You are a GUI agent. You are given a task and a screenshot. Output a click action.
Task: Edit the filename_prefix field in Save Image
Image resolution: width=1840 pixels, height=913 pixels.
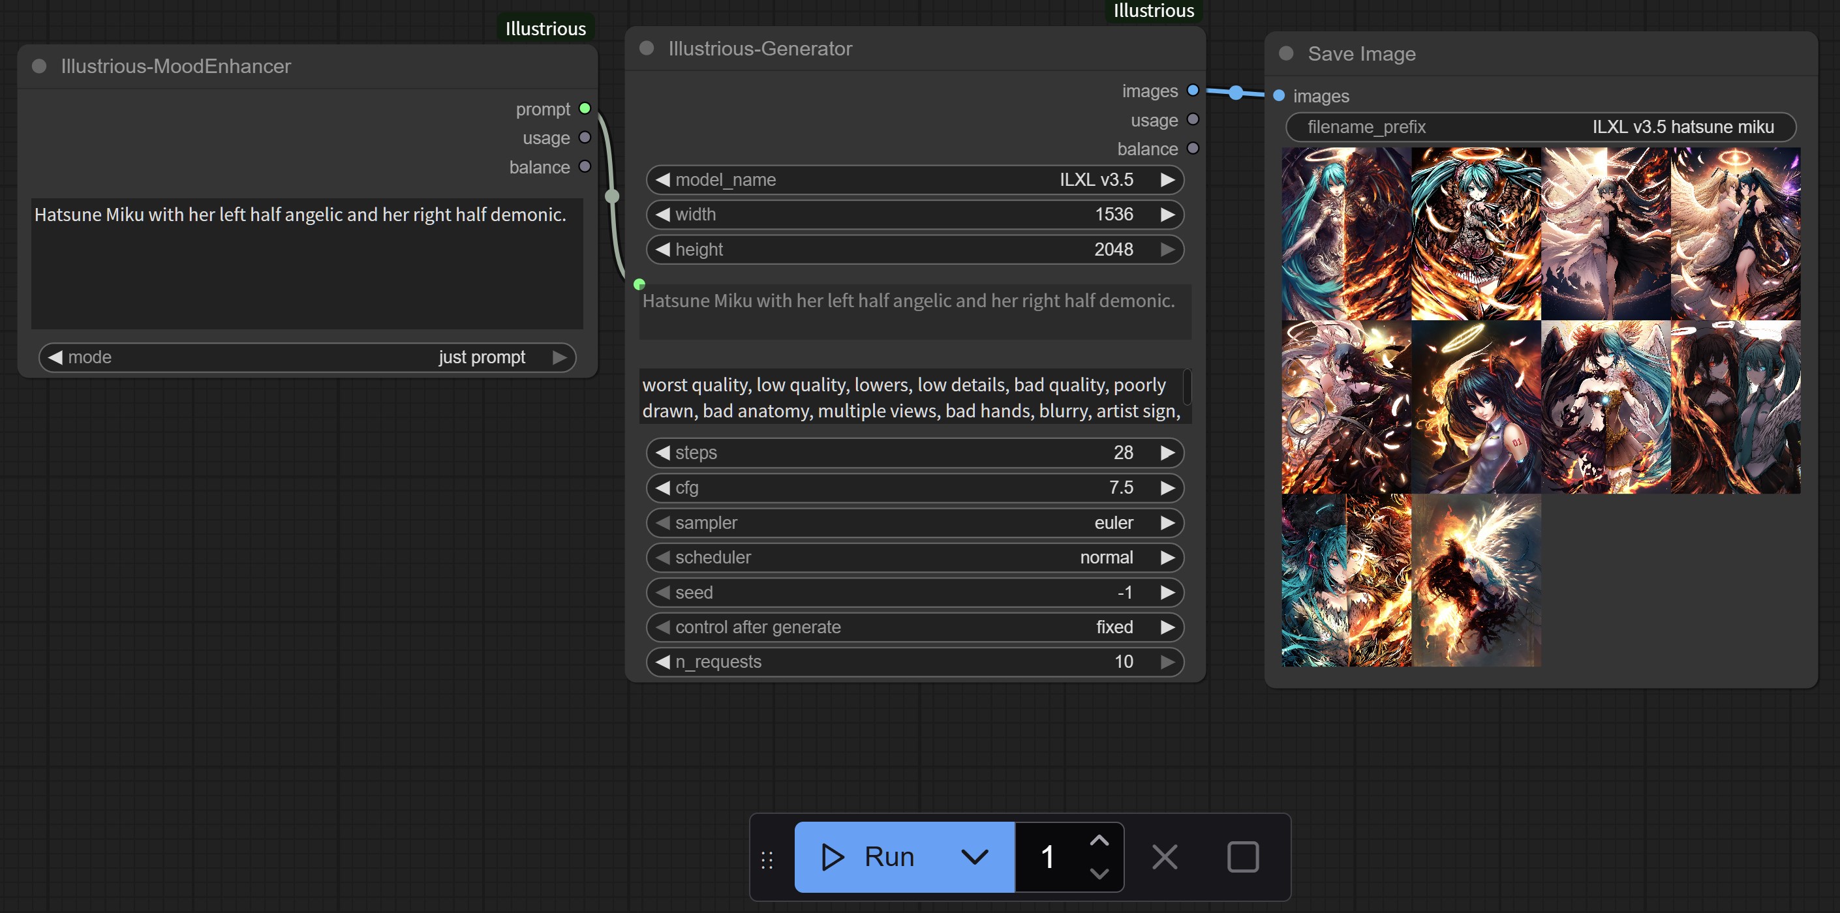coord(1541,127)
